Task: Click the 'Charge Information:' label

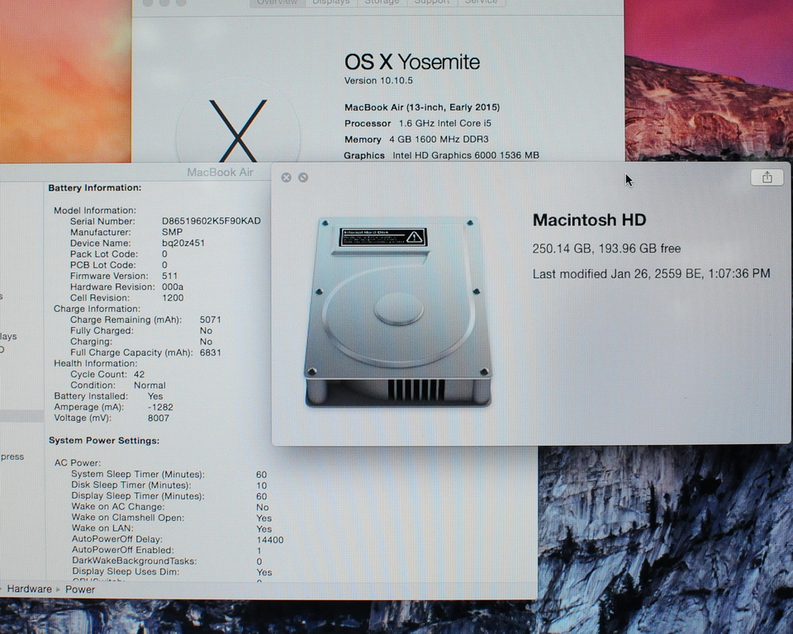Action: (97, 309)
